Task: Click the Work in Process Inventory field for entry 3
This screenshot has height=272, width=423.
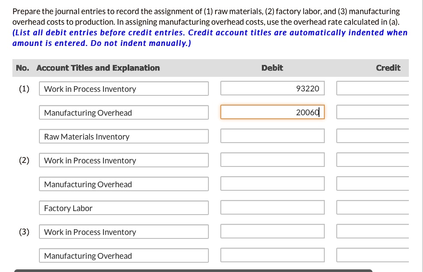Action: pyautogui.click(x=124, y=231)
